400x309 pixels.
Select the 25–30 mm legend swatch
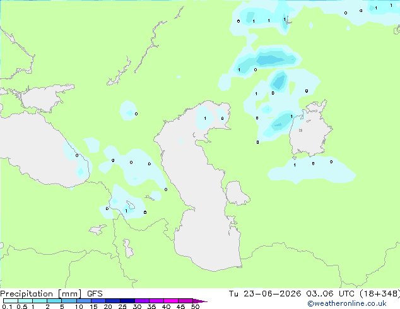pos(127,301)
